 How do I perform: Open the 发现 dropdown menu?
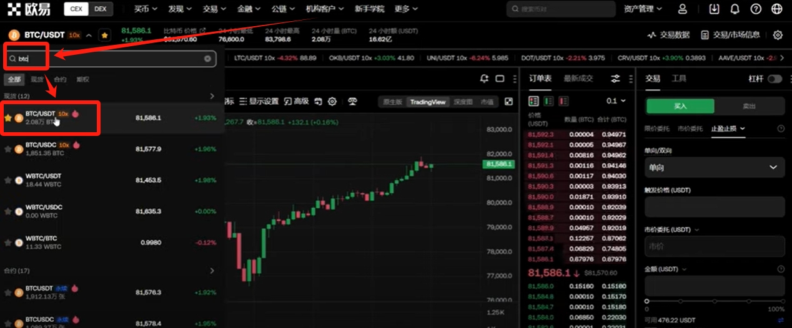(x=179, y=9)
